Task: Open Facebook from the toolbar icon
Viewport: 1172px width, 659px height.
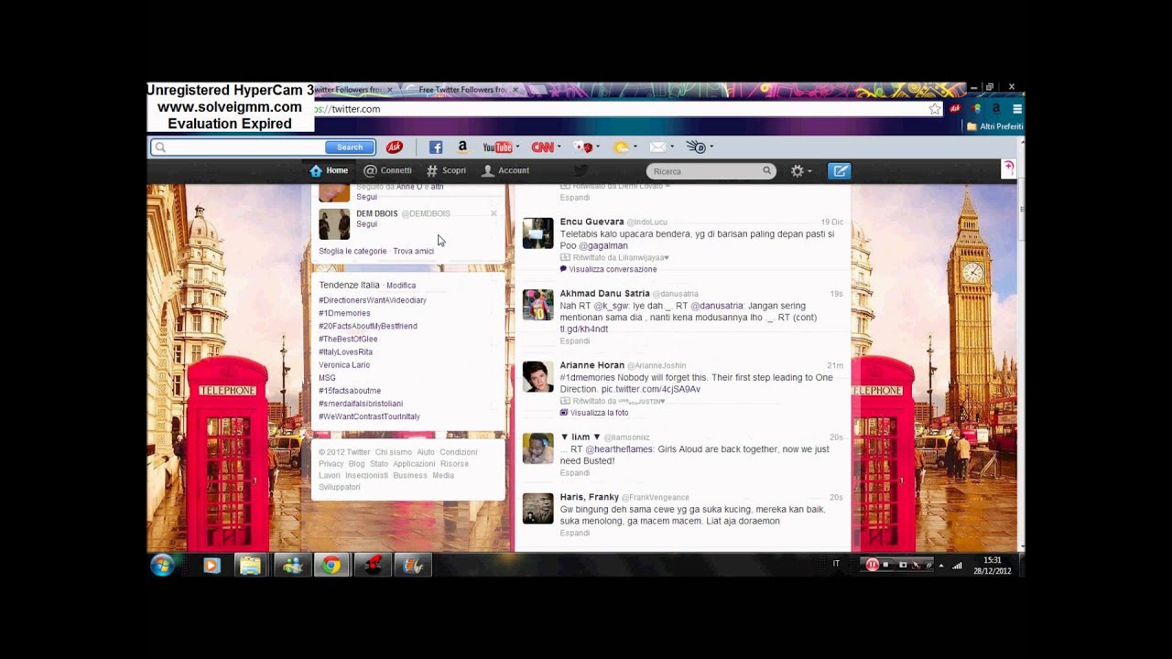Action: (x=436, y=147)
